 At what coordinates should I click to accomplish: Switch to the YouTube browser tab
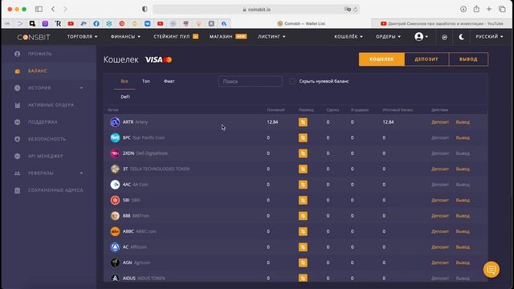442,23
